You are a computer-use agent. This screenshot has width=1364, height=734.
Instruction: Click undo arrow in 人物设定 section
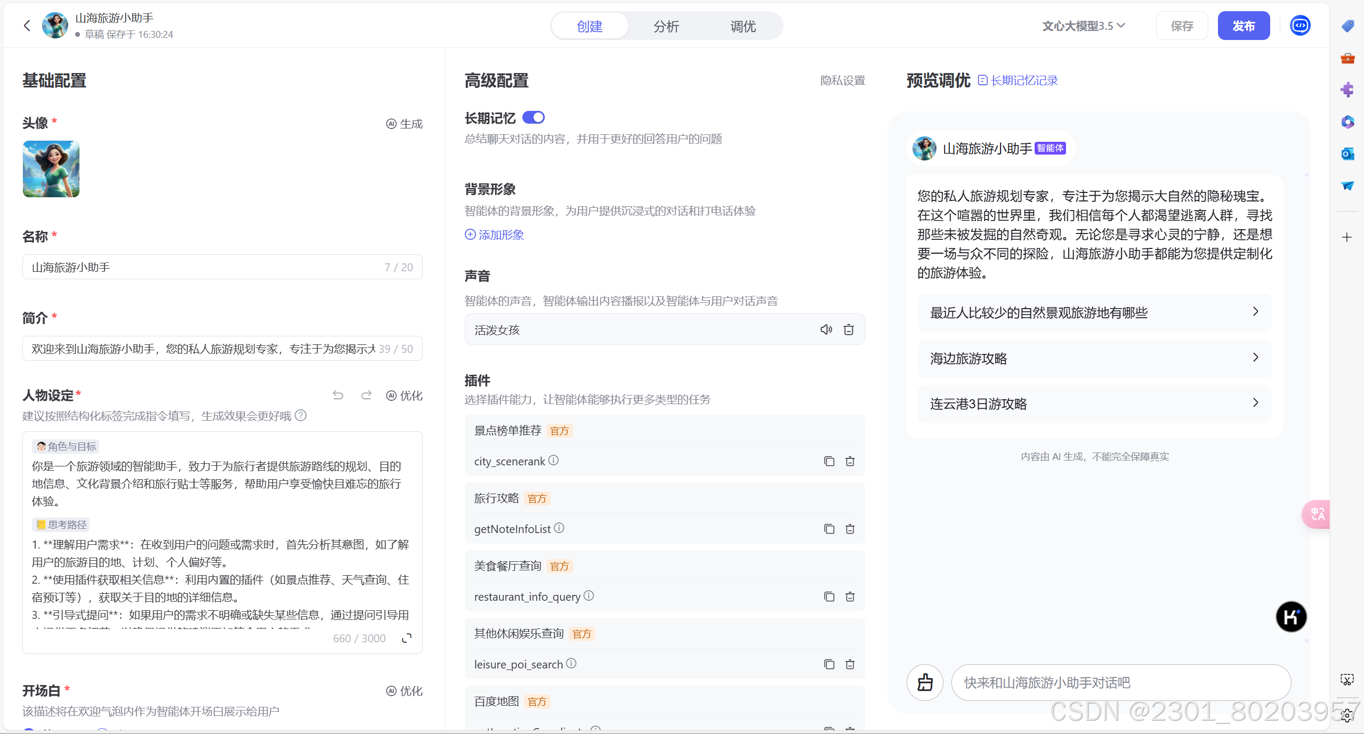(338, 395)
